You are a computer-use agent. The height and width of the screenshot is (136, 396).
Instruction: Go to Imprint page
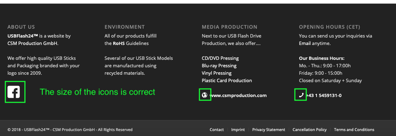[238, 130]
